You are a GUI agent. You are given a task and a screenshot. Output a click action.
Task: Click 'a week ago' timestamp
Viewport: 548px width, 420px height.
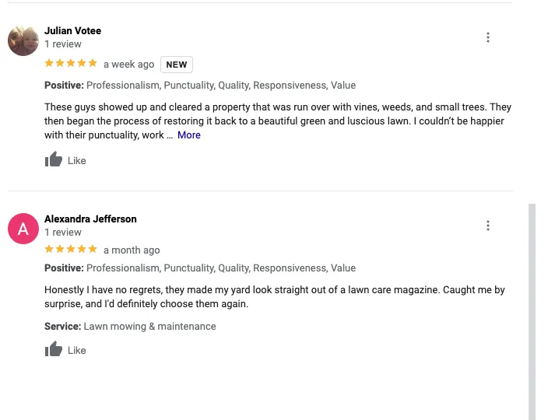pos(129,65)
